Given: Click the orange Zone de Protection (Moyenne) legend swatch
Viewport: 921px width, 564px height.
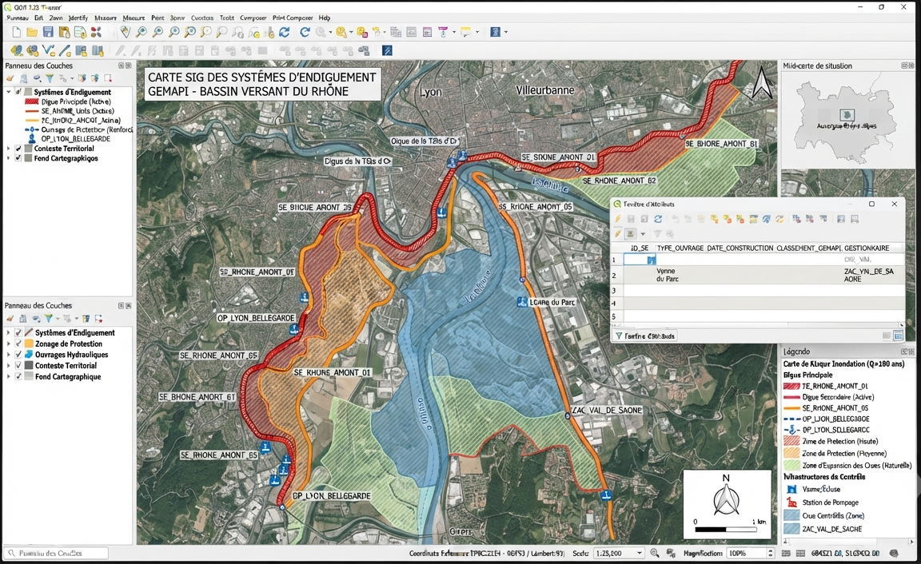Looking at the screenshot, I should click(x=791, y=453).
